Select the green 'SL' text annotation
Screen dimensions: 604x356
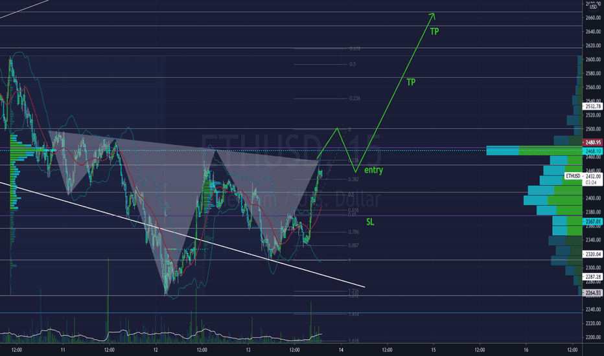(370, 221)
